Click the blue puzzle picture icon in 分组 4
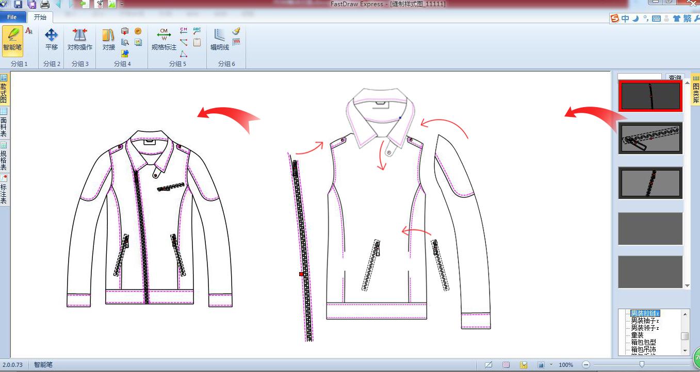 point(125,53)
